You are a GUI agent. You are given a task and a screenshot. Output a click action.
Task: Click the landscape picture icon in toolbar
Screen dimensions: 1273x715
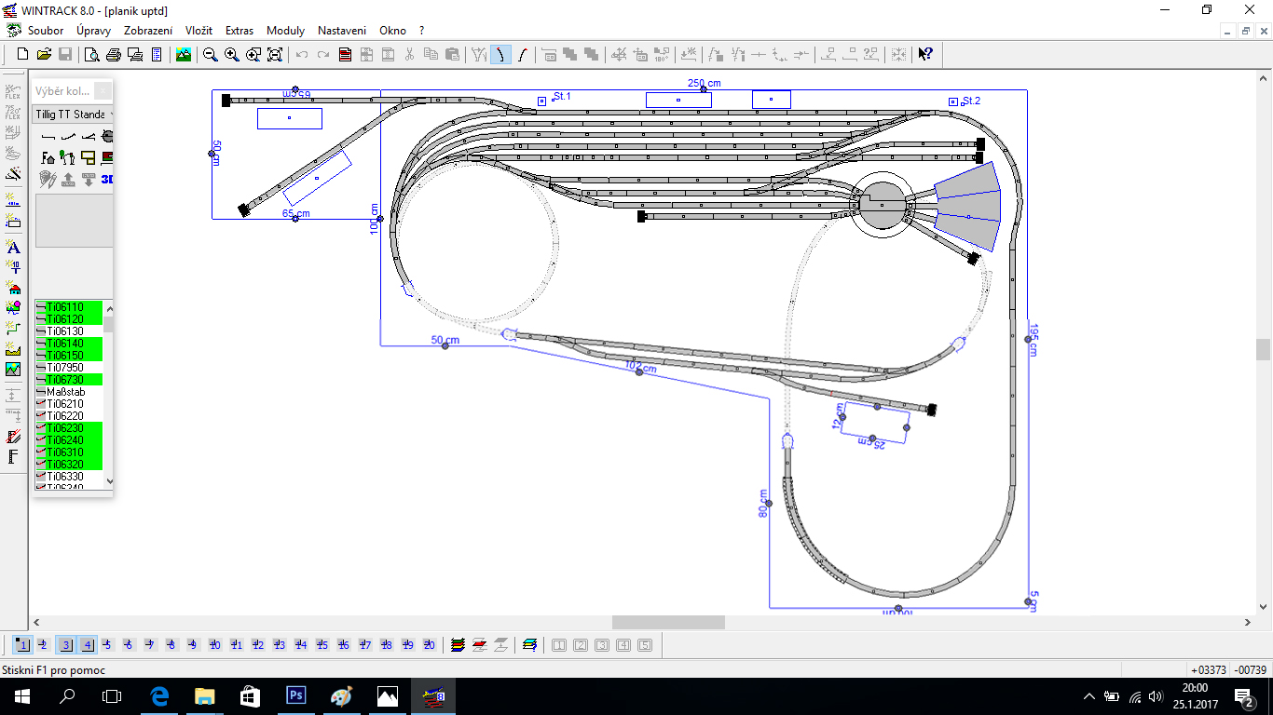184,55
